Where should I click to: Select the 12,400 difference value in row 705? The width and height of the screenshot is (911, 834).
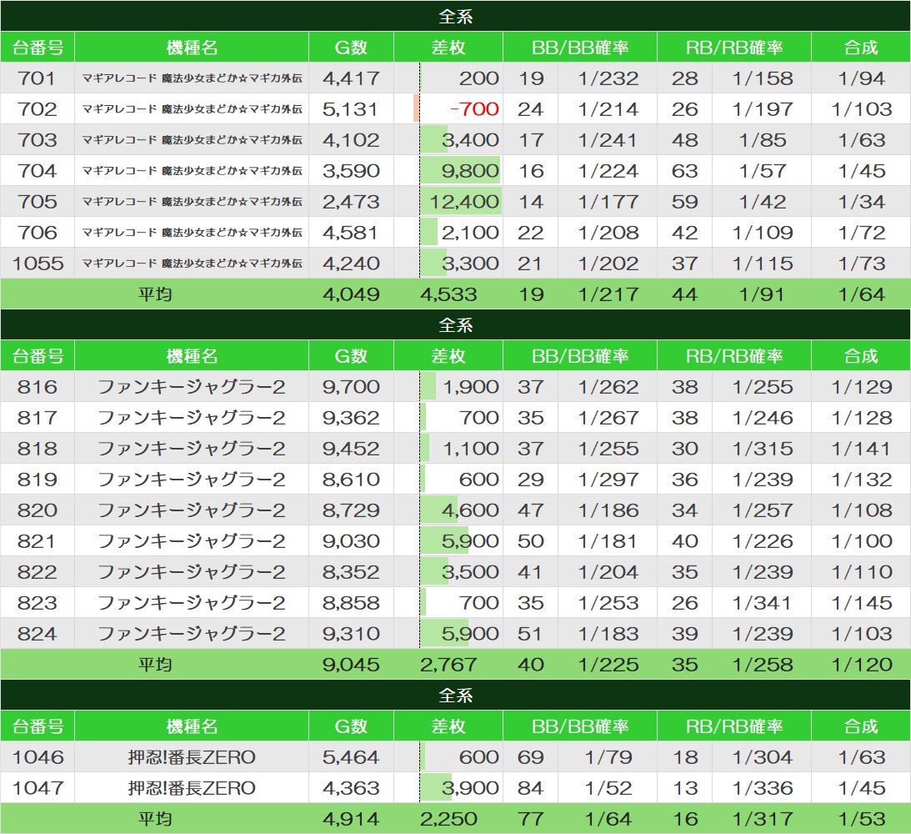(x=464, y=201)
